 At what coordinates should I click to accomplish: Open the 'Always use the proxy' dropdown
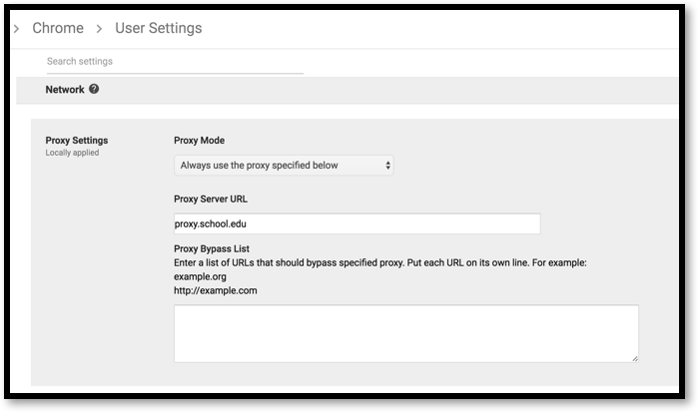[x=284, y=166]
